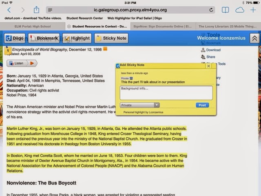Open the Private visibility dropdown
The width and height of the screenshot is (261, 196).
[139, 105]
